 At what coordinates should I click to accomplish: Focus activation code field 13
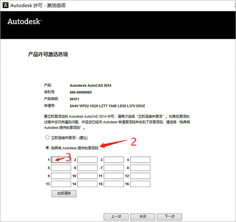[x=61, y=184]
